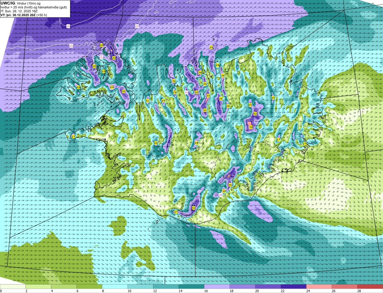
Task: Click the 'IT: Sun. 28. 12. 2025 18Z' line
Action: coord(19,11)
